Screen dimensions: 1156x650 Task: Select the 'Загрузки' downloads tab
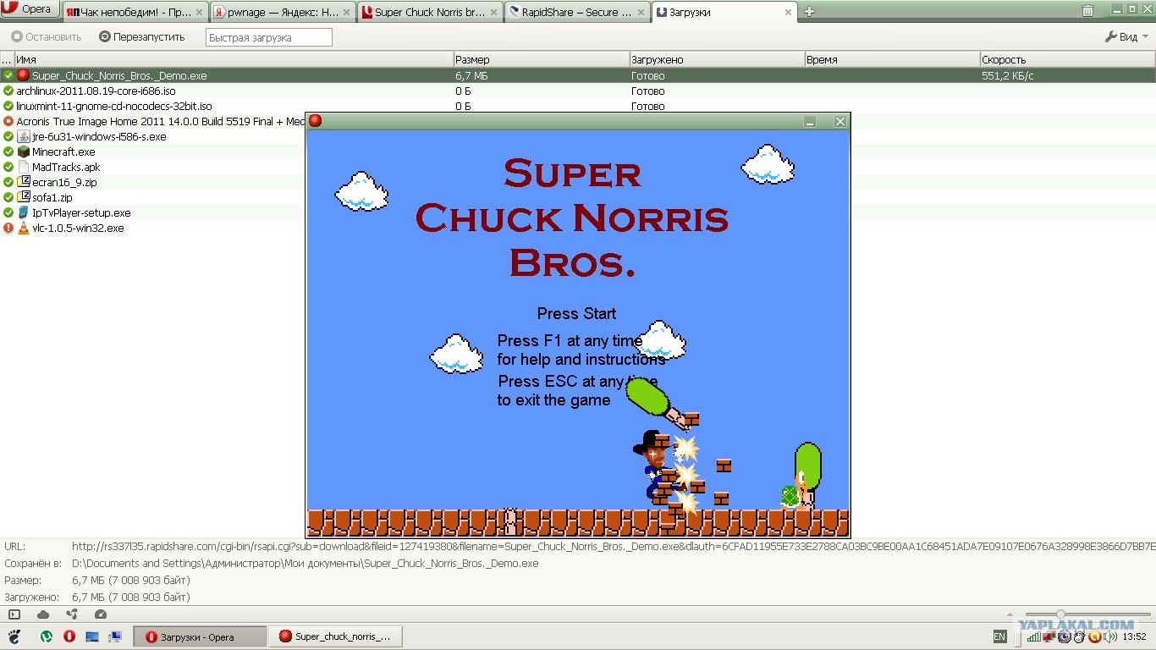[x=724, y=12]
